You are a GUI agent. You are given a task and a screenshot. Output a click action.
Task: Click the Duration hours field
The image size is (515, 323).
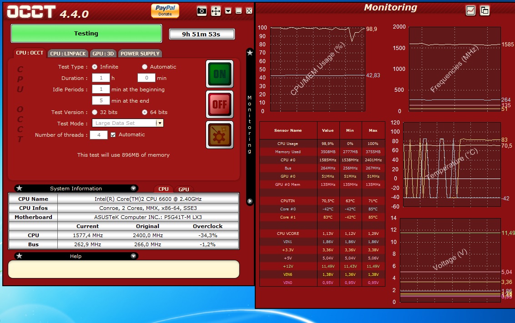[x=101, y=78]
